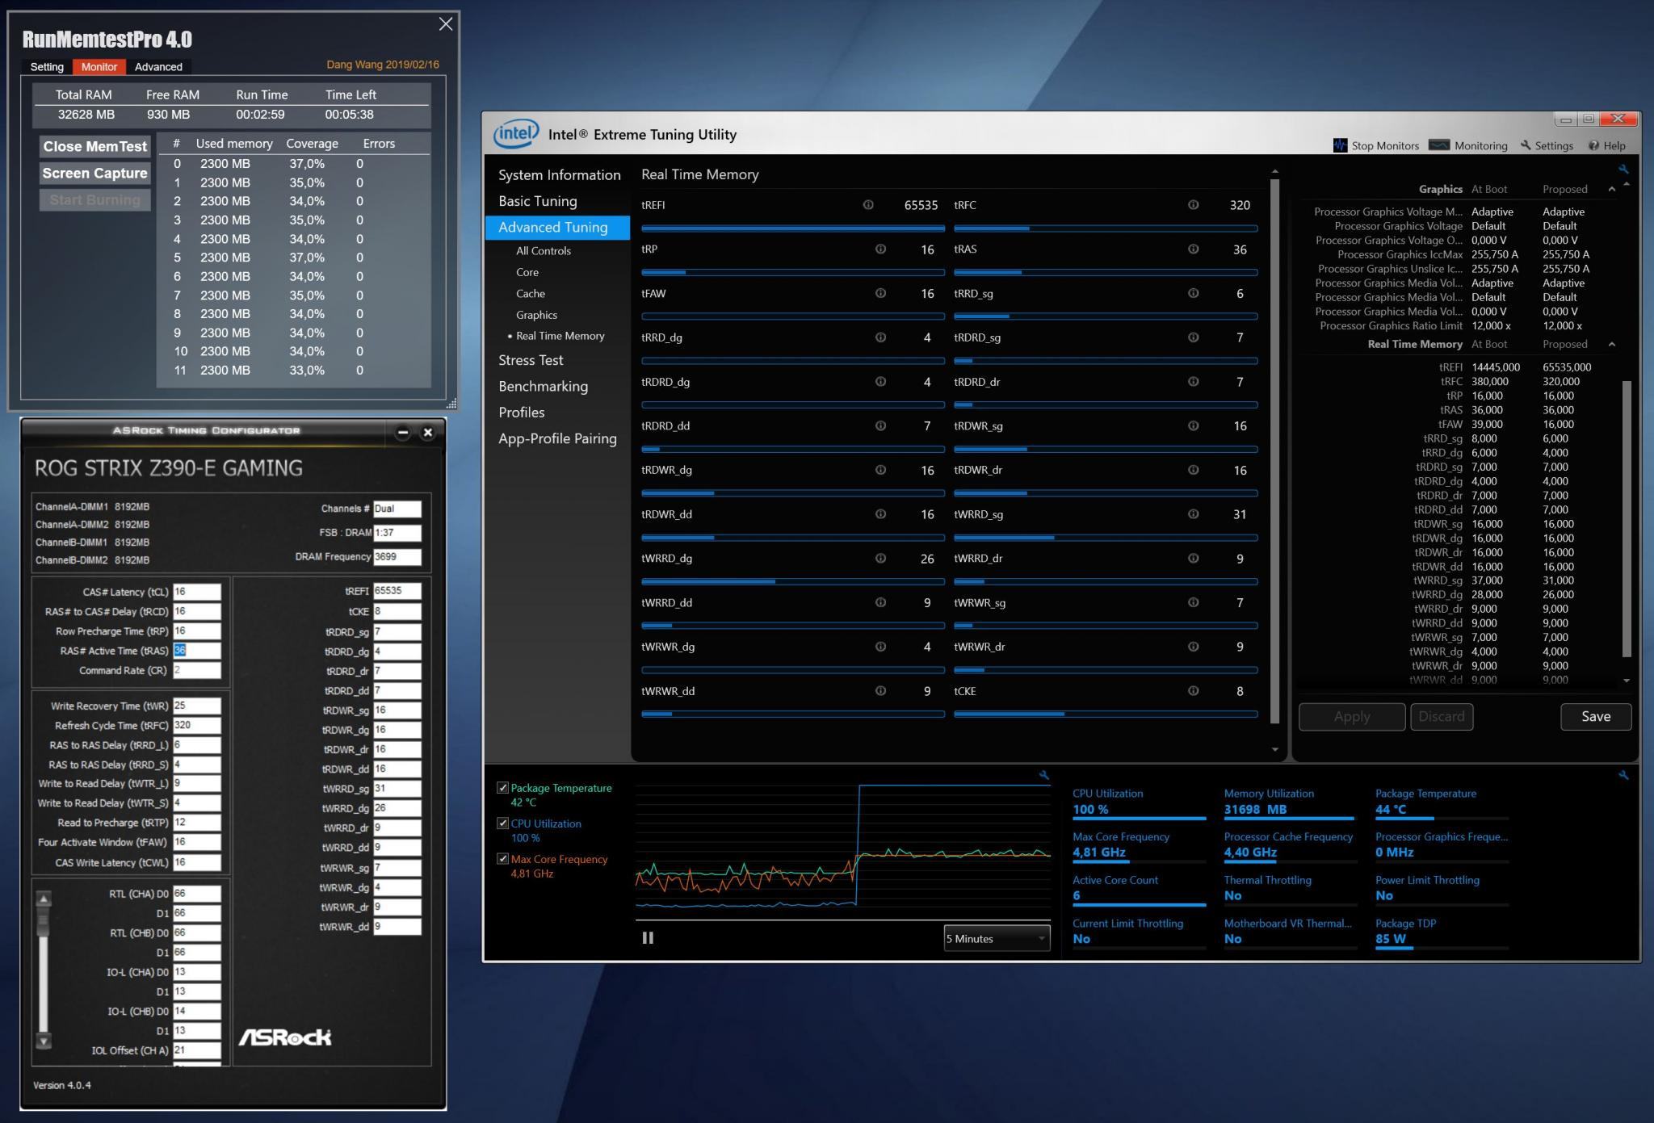Adjust the tREFI slider
This screenshot has height=1123, width=1654.
tap(792, 228)
